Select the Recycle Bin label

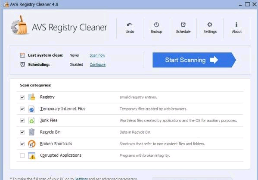point(50,132)
